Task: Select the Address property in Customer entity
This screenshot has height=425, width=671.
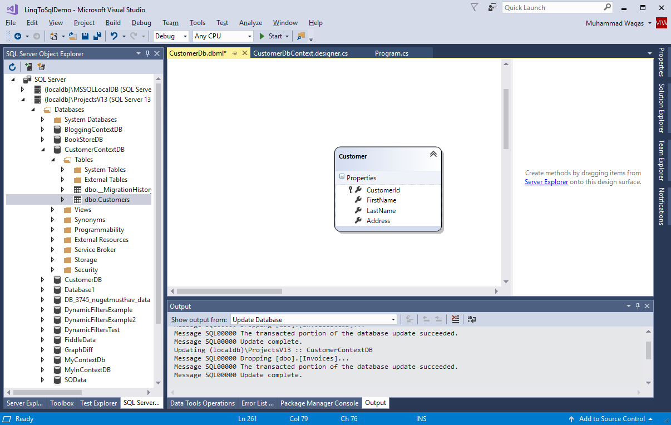Action: [378, 221]
